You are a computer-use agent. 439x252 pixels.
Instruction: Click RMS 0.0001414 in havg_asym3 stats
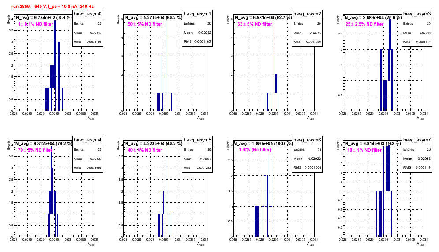click(417, 42)
